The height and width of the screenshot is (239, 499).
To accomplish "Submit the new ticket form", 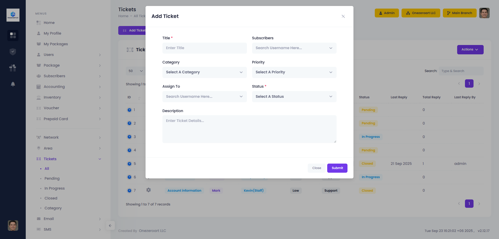I will pos(337,168).
